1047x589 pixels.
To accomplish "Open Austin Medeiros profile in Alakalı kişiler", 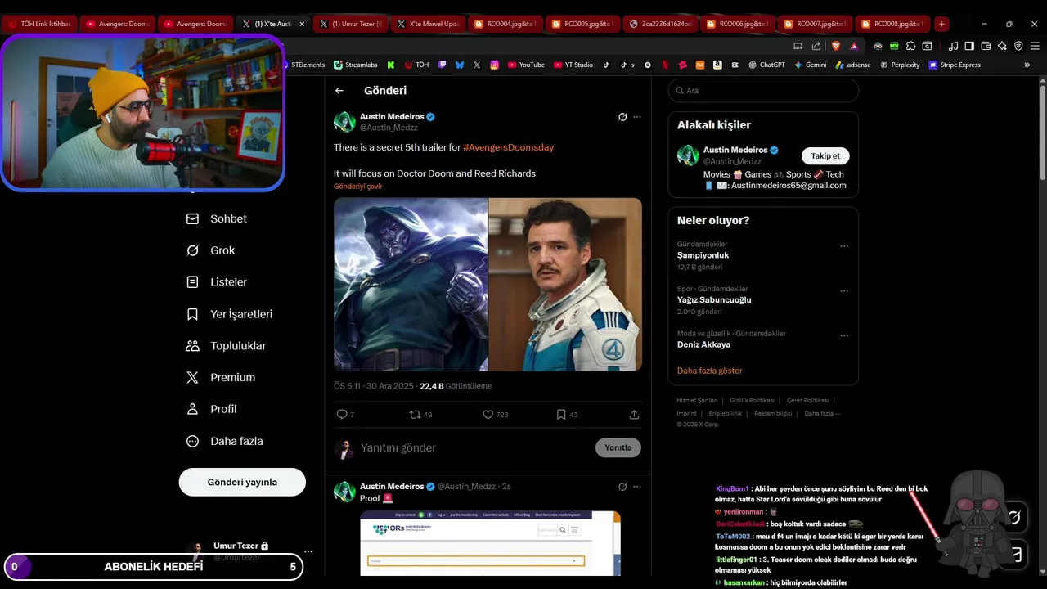I will [735, 151].
